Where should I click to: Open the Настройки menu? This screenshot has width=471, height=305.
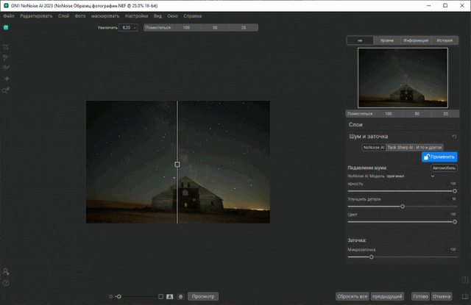tap(136, 15)
